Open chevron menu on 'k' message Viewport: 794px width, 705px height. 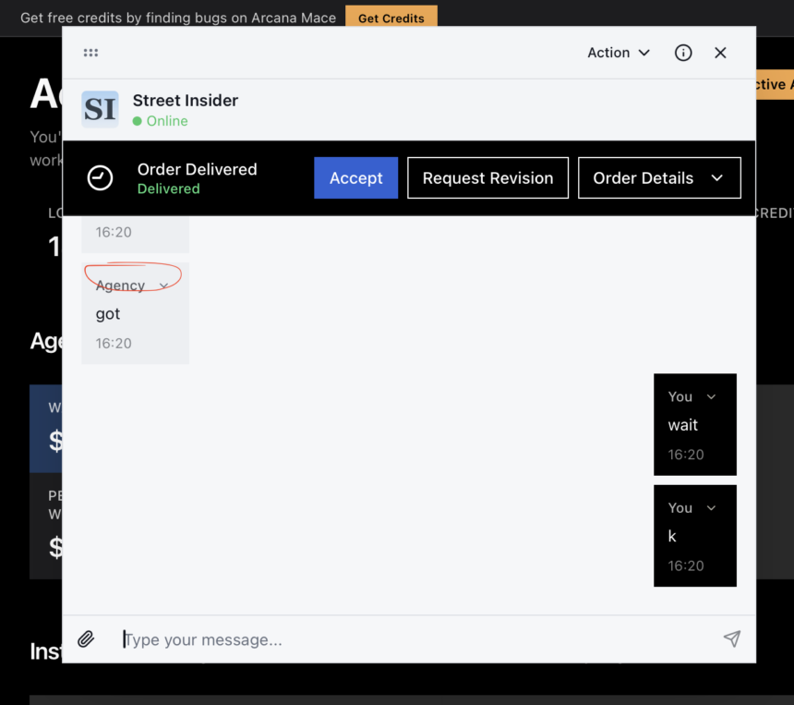pos(711,508)
